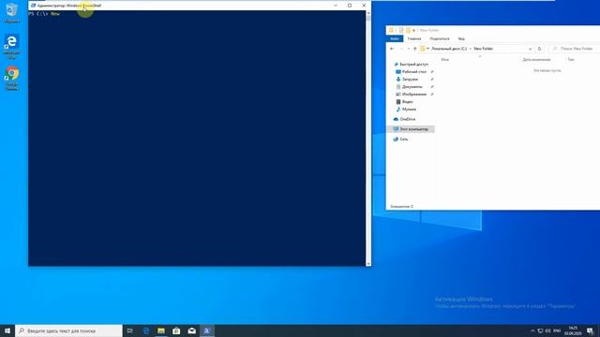600x337 pixels.
Task: Open the quick access toolbar dropdown arrow
Action: pyautogui.click(x=413, y=31)
